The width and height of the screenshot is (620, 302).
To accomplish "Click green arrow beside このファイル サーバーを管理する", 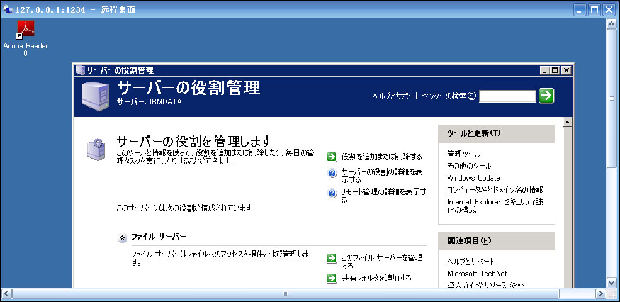I will coord(332,258).
